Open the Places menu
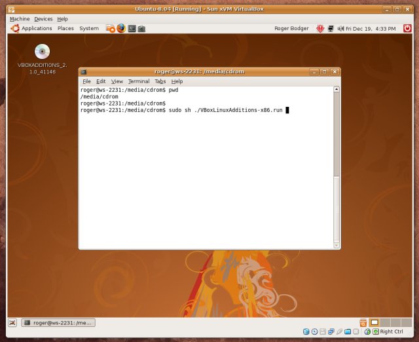419x342 pixels. pyautogui.click(x=65, y=28)
